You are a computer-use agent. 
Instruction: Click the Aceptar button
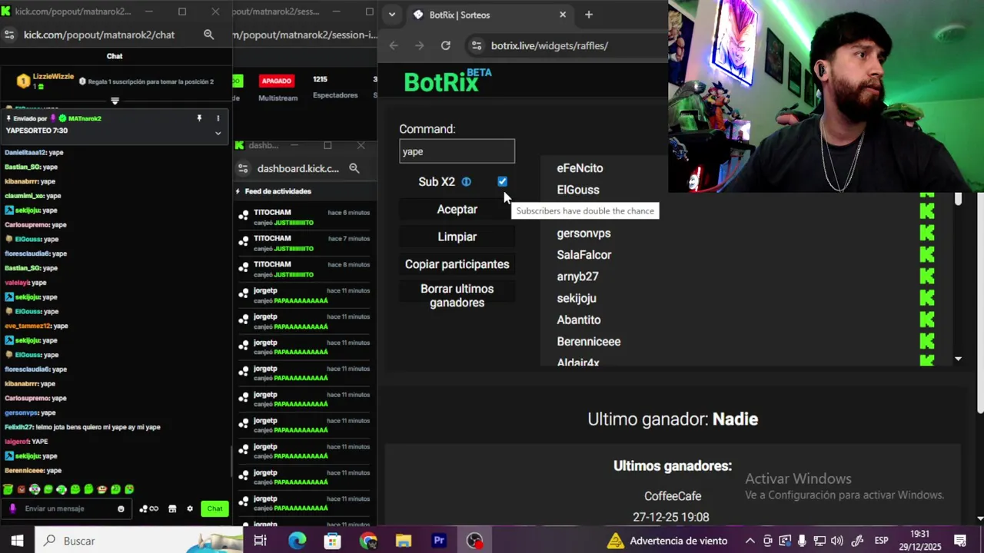pos(457,209)
